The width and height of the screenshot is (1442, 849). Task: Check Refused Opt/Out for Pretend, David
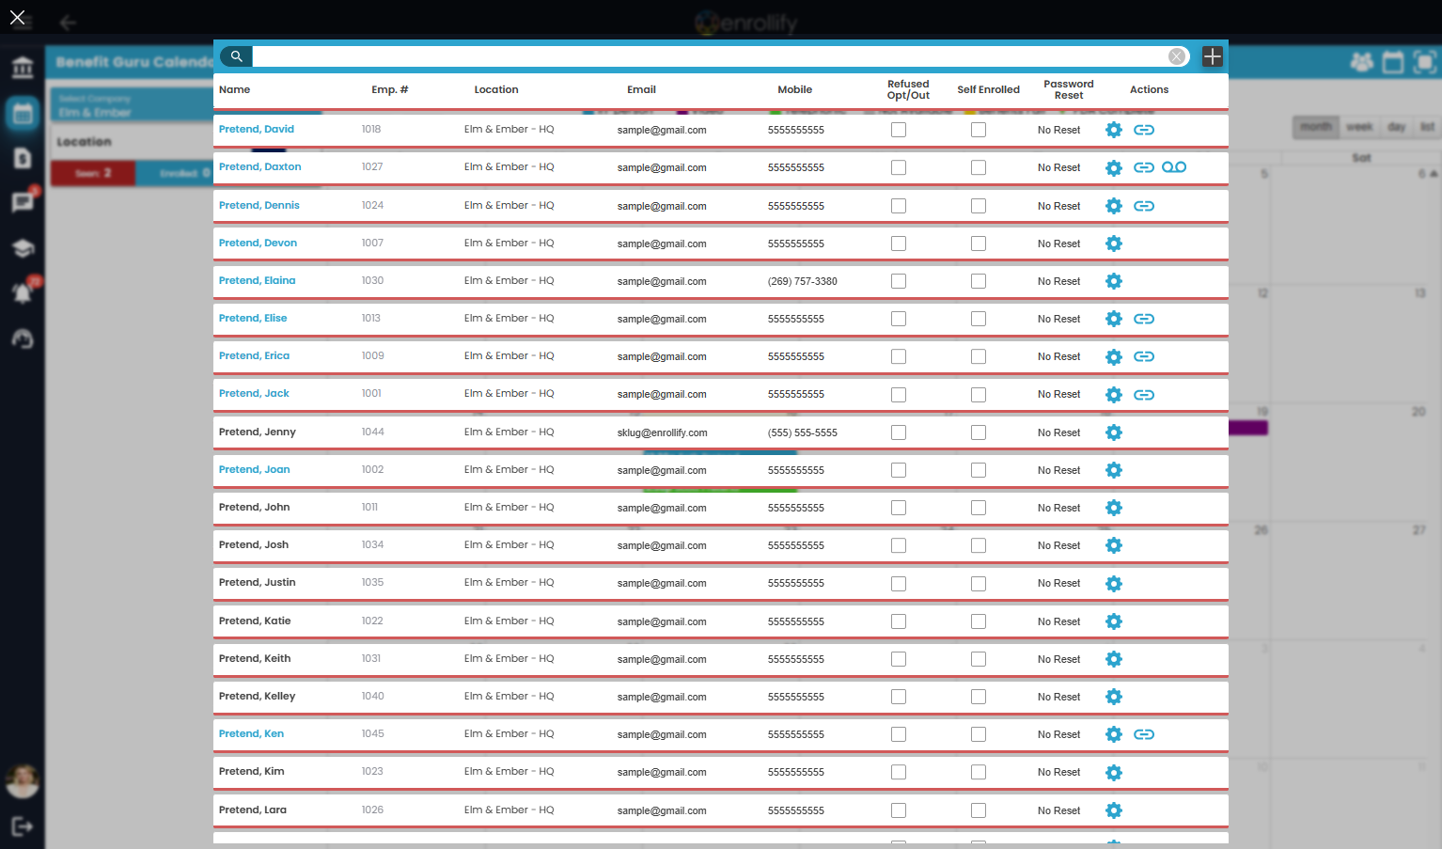[899, 130]
